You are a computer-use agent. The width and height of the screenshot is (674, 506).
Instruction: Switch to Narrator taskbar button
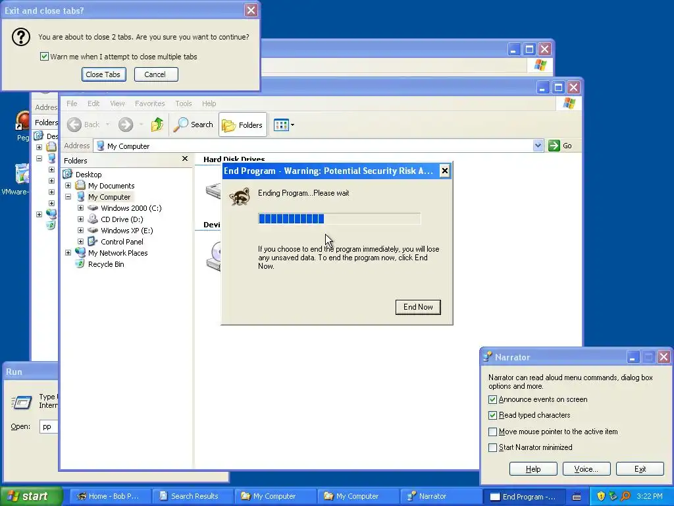(x=440, y=496)
